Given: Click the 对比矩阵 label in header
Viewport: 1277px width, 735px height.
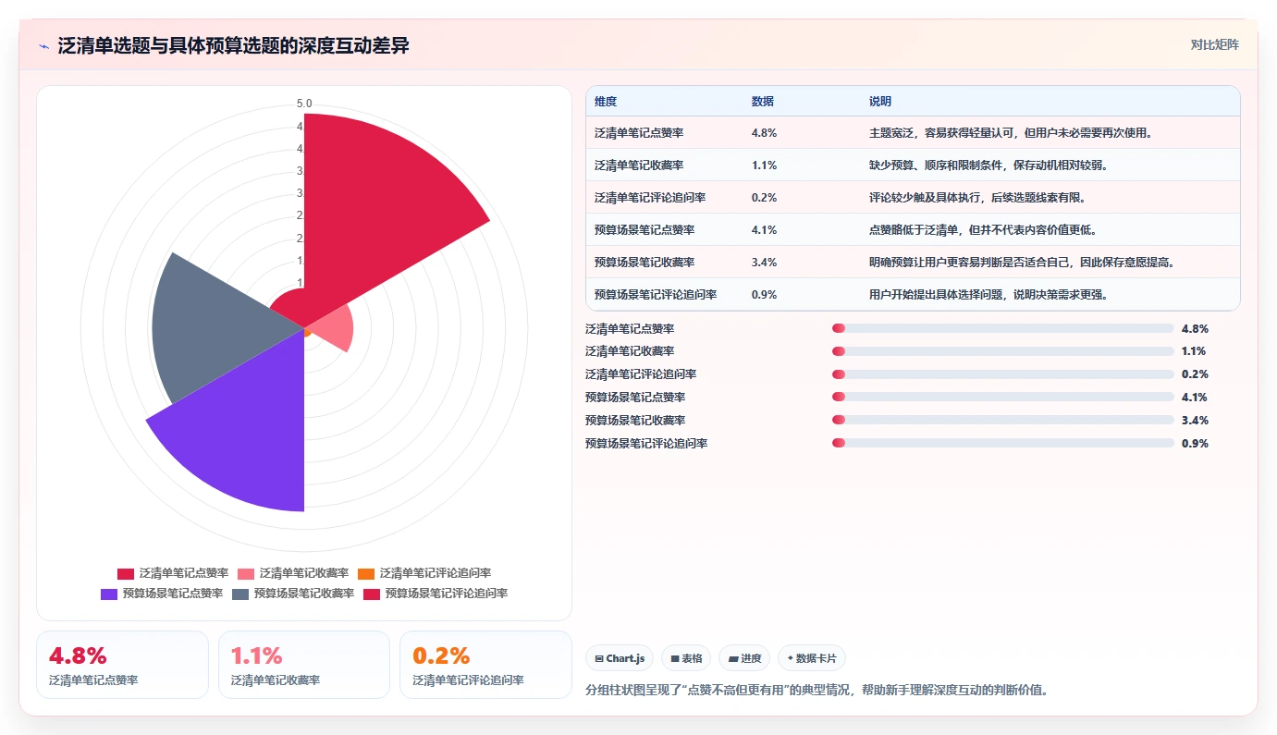Looking at the screenshot, I should click(x=1214, y=44).
